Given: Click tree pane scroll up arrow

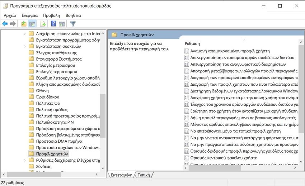Looking at the screenshot, I should pos(103,33).
